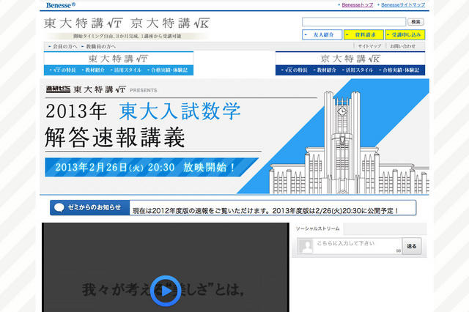The height and width of the screenshot is (312, 469).
Task: Select √Kの特長 in the dark blue menu
Action: [x=295, y=70]
